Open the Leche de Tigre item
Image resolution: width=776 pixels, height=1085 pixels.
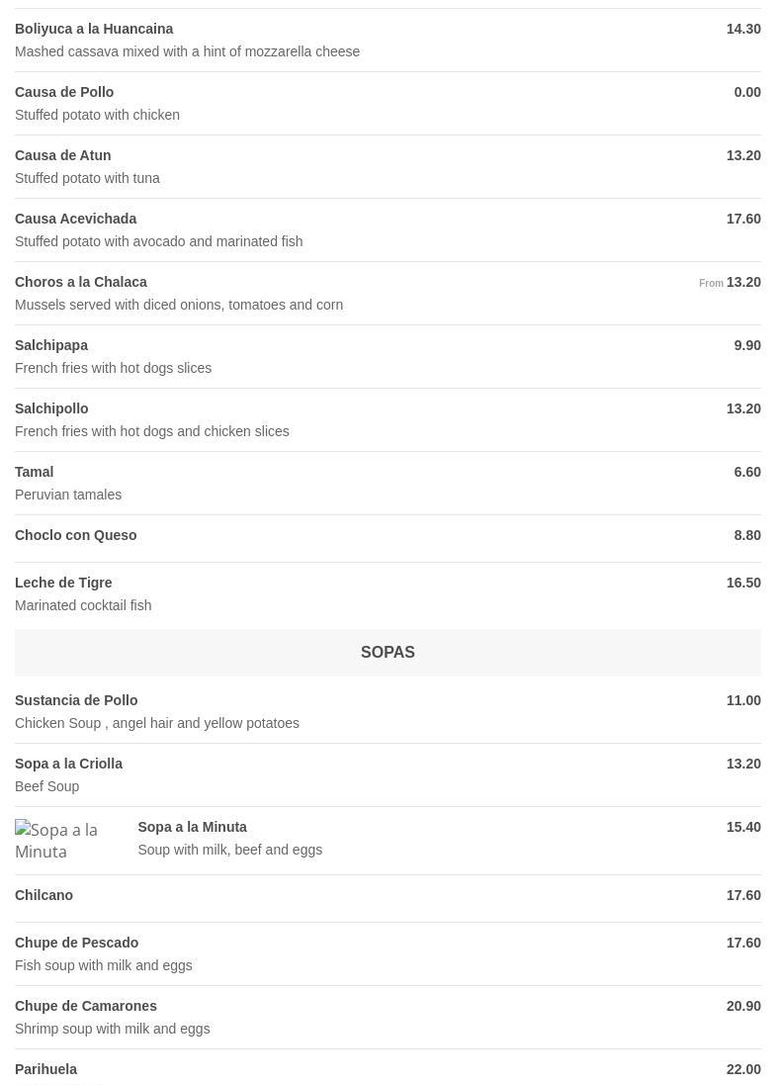(63, 583)
